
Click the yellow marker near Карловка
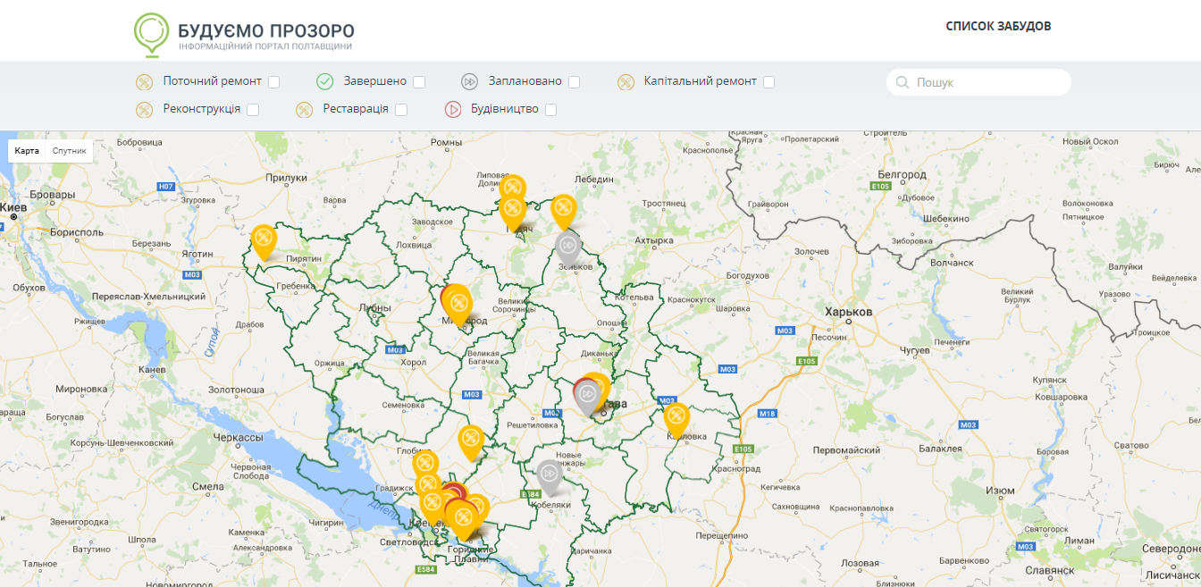pyautogui.click(x=676, y=418)
